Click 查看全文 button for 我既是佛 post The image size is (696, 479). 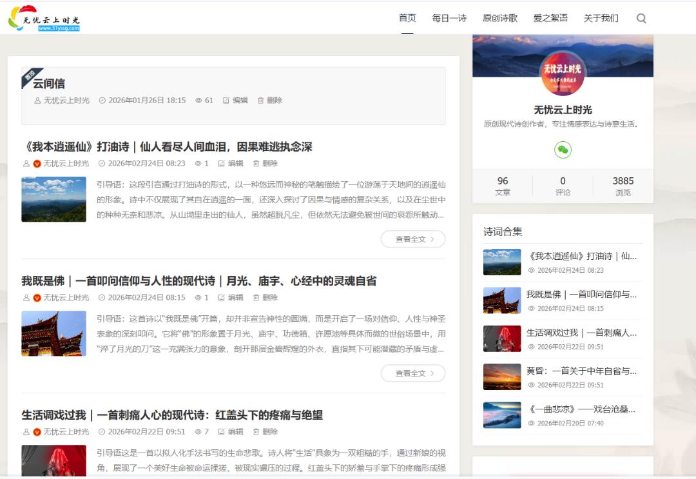[412, 373]
